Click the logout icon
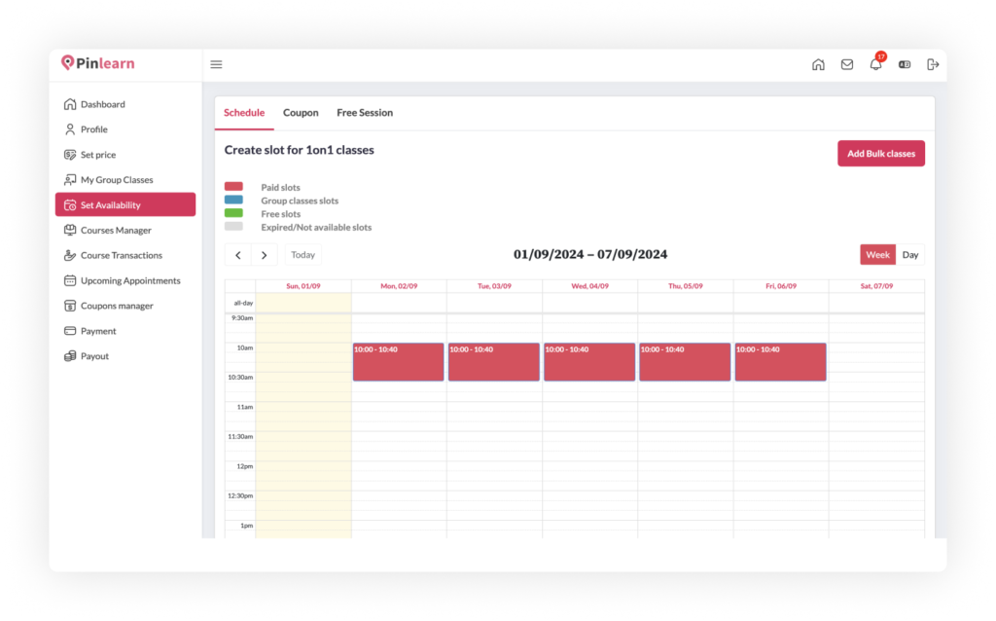Viewport: 996px width, 621px height. tap(933, 64)
